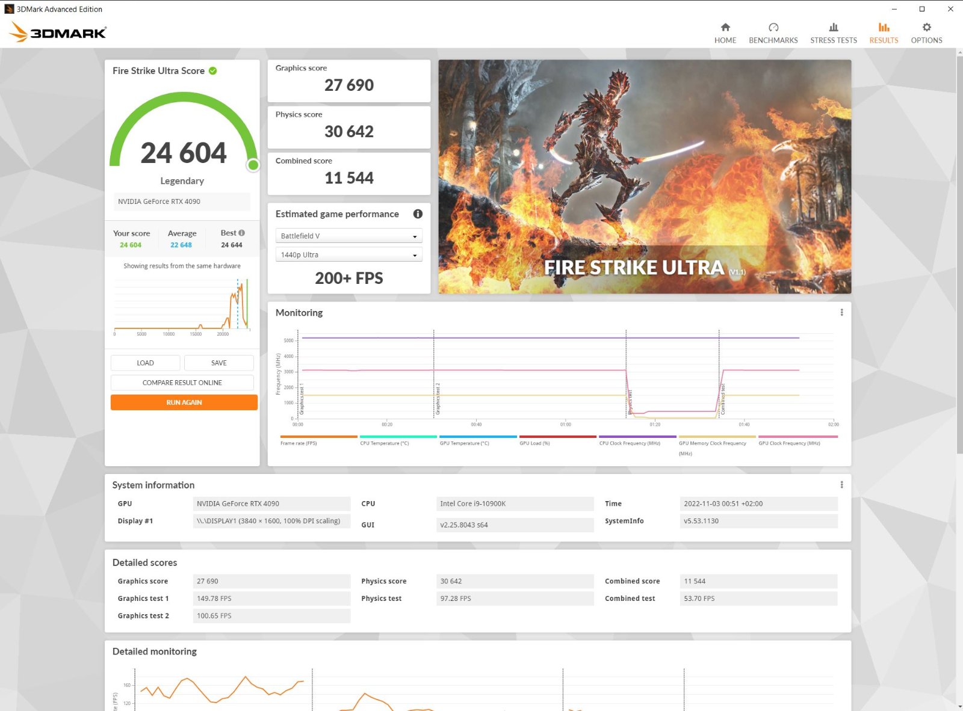Toggle CPU Clock Frequency legend item

click(637, 440)
